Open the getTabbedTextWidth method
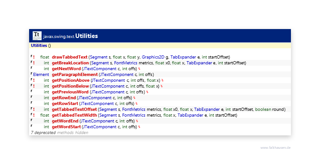 click(x=74, y=115)
